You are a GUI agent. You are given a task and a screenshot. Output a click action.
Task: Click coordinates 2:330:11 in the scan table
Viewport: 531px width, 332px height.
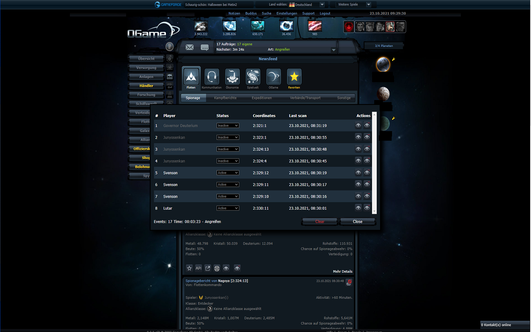coord(261,208)
